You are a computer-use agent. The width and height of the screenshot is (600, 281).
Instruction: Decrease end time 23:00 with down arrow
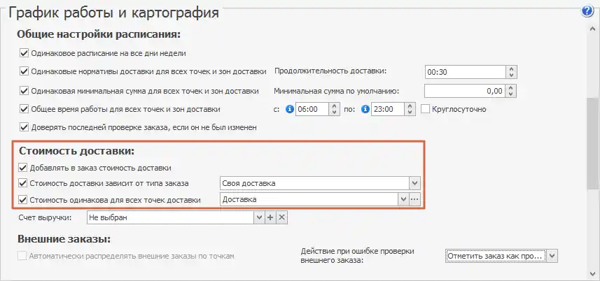pos(410,113)
